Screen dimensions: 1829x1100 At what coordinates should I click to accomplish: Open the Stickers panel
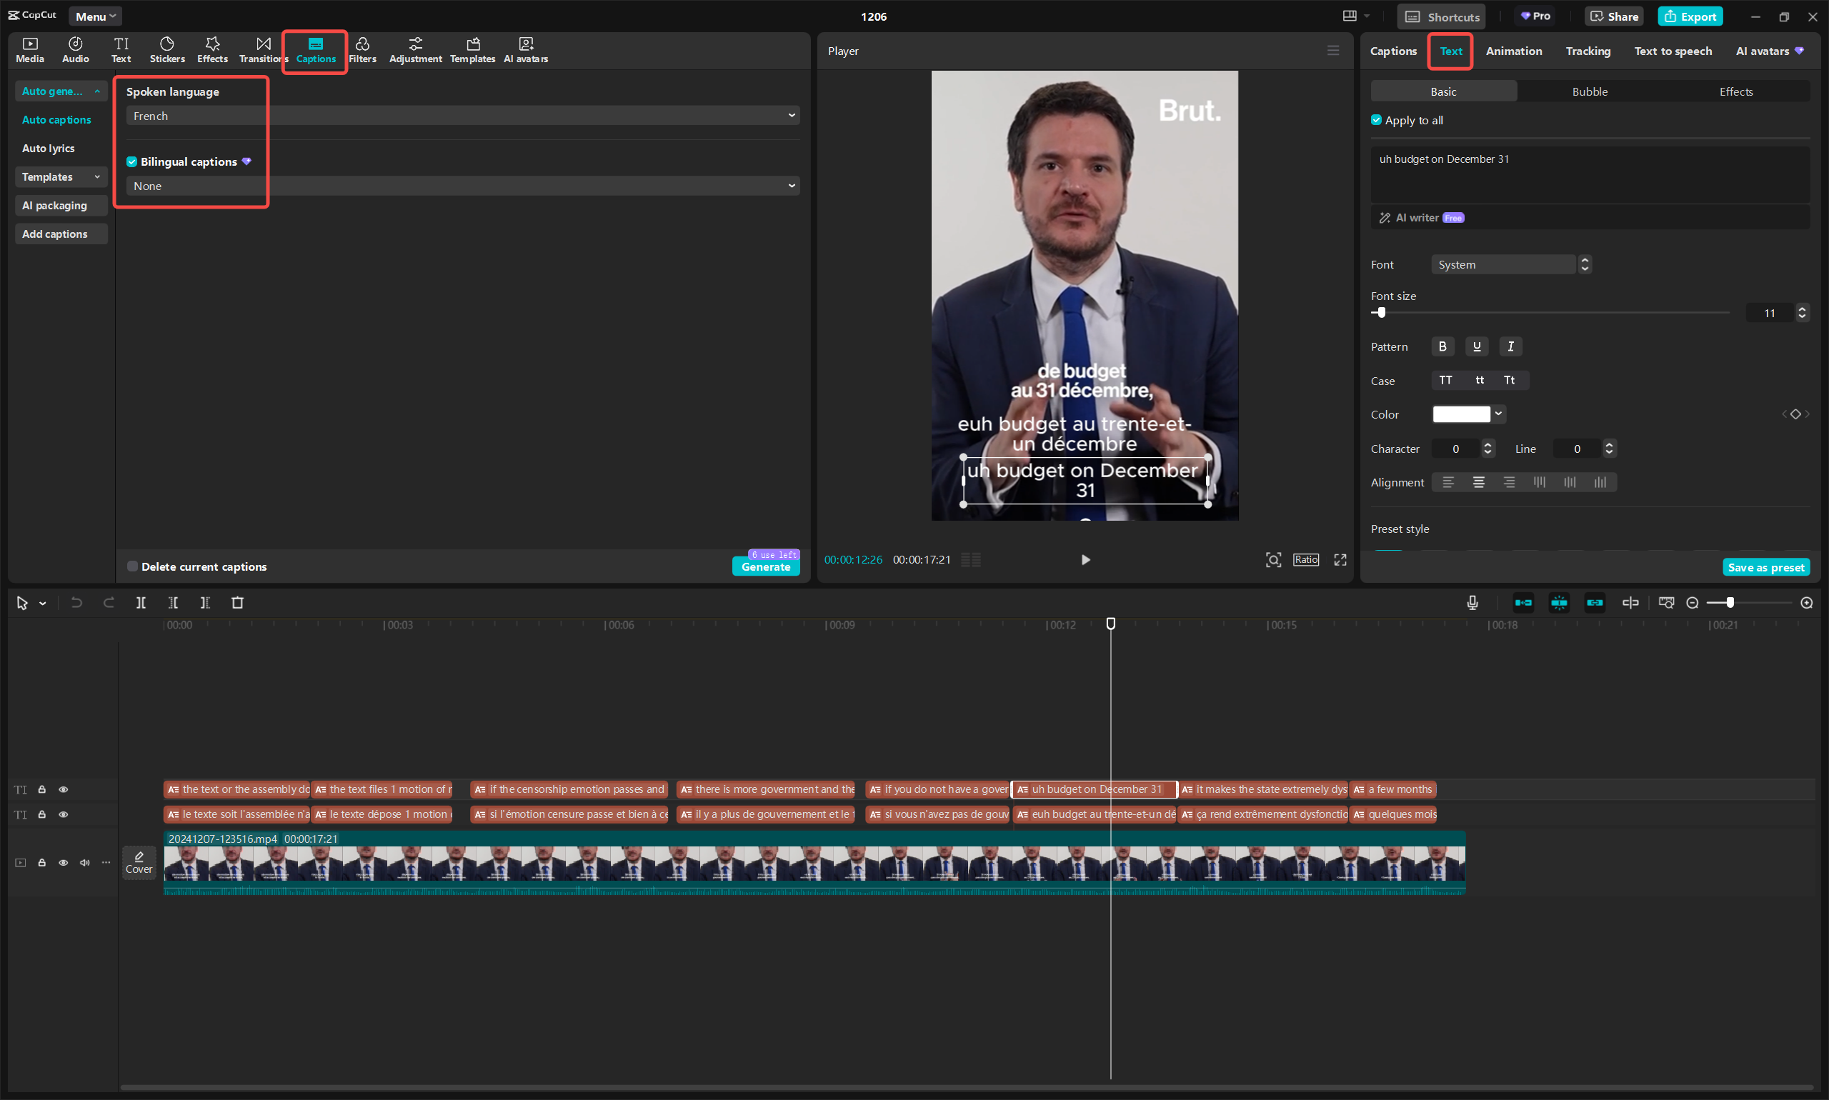pos(166,49)
